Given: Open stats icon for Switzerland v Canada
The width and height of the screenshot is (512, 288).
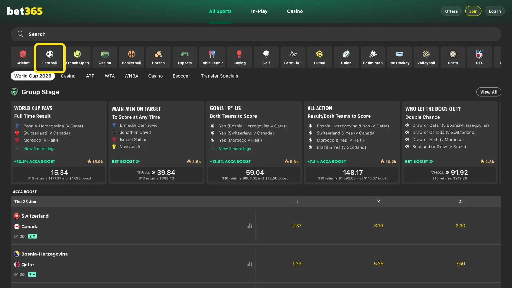Looking at the screenshot, I should 250,226.
